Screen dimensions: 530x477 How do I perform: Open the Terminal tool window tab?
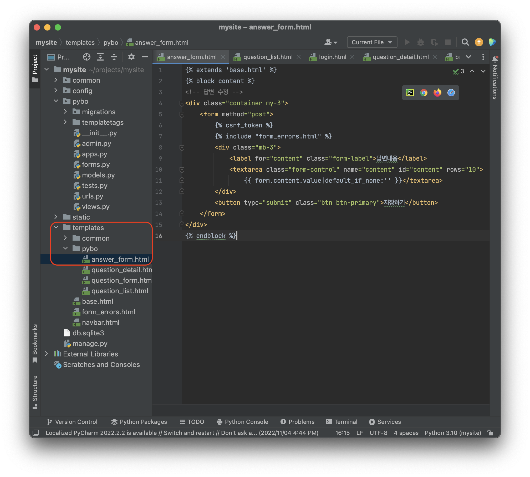[342, 422]
